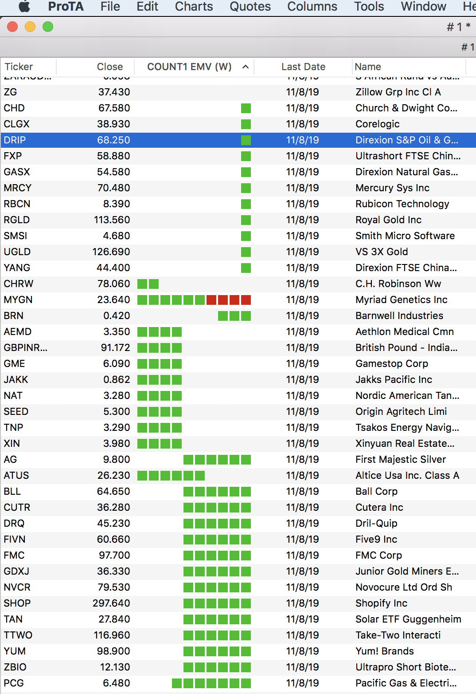
Task: Click Royal Gold Inc name
Action: click(x=389, y=220)
